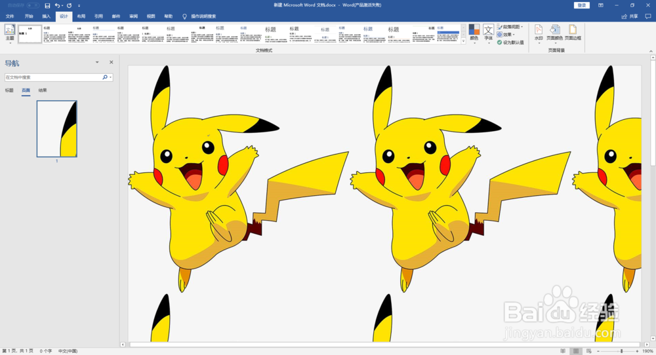656x355 pixels.
Task: Open the 段落间距 (Paragraph Spacing) dropdown
Action: pyautogui.click(x=510, y=27)
